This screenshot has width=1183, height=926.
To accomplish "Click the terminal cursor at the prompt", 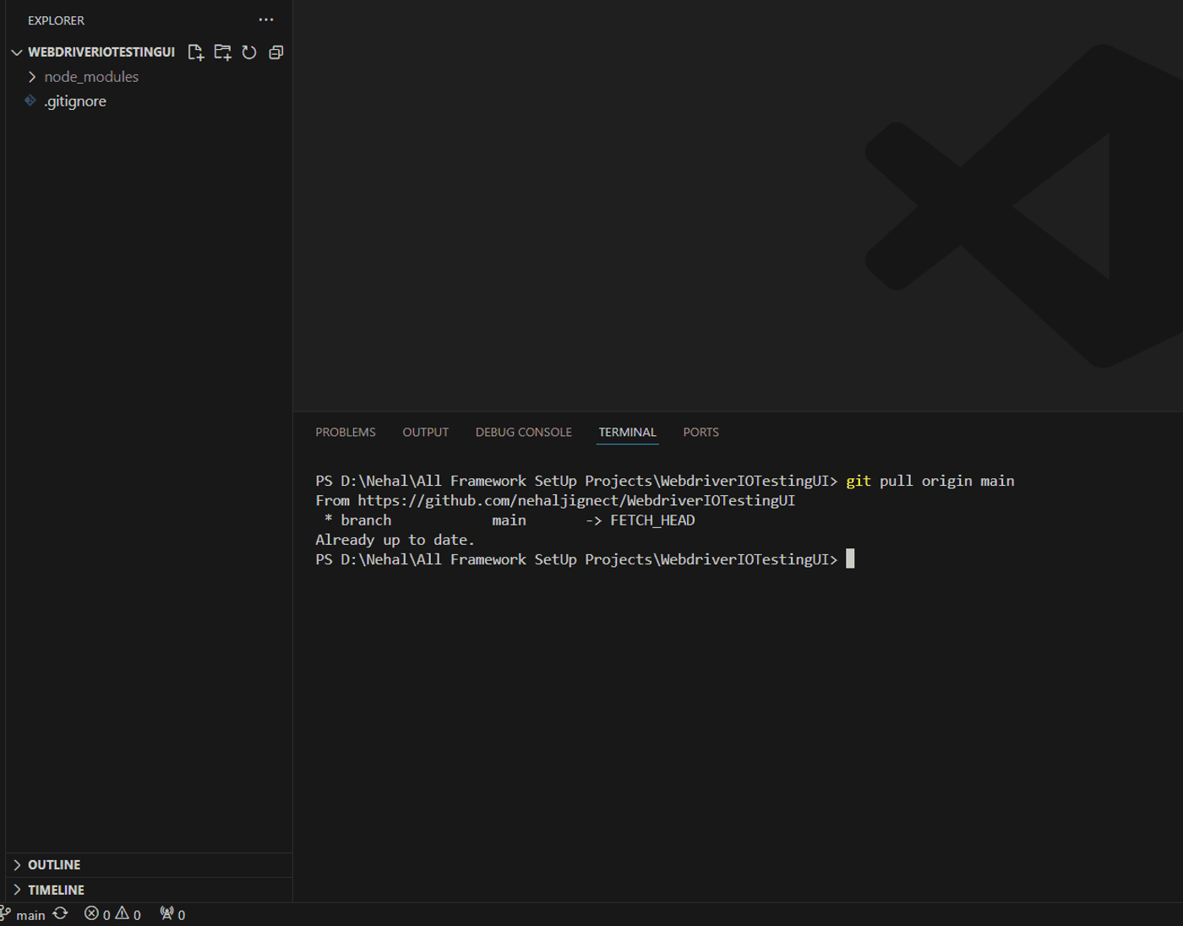I will pyautogui.click(x=850, y=559).
